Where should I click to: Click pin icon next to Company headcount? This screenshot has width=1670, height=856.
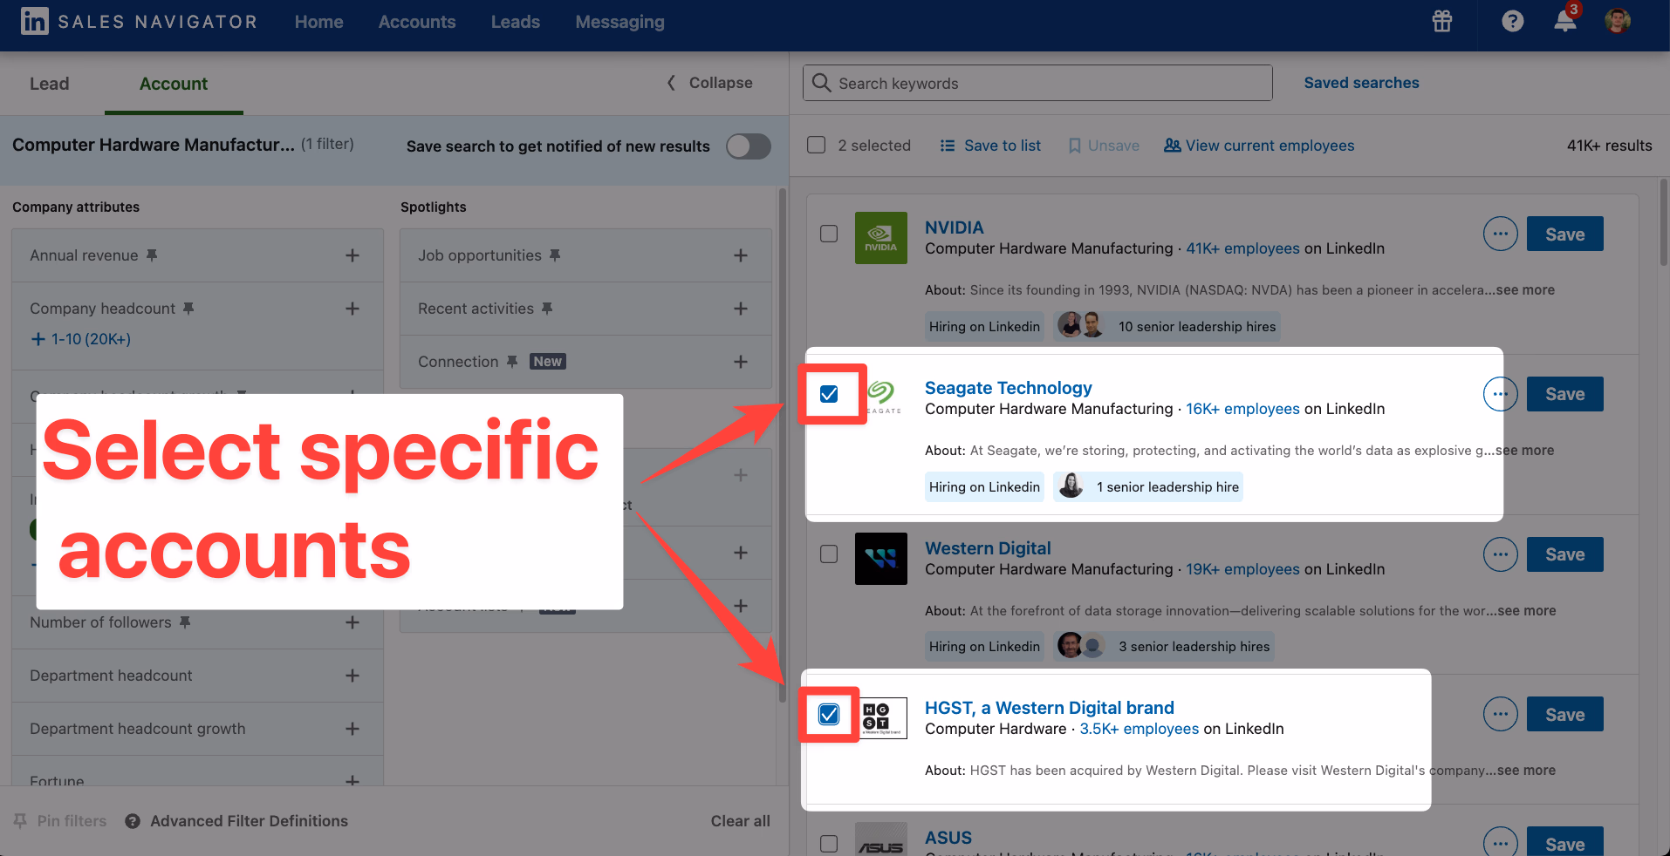click(188, 308)
